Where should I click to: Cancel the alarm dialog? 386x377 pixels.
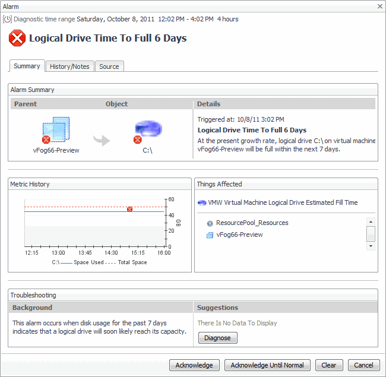pos(364,365)
